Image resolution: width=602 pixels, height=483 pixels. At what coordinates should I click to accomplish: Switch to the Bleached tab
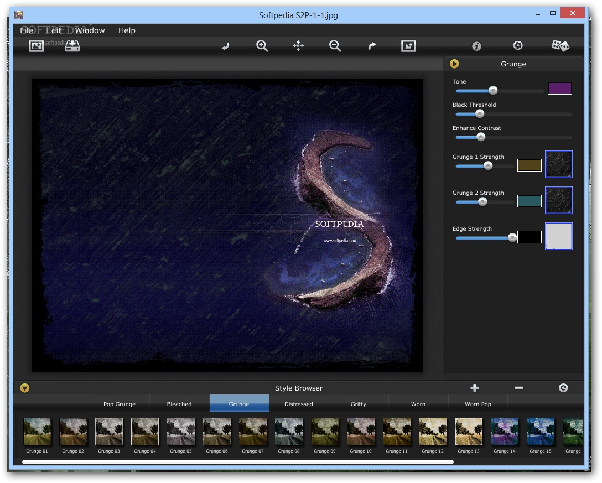pos(179,404)
